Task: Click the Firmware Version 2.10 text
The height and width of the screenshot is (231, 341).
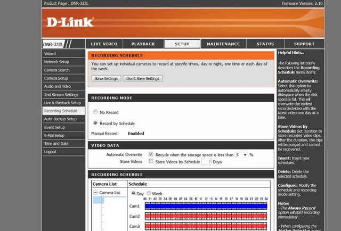Action: click(302, 3)
